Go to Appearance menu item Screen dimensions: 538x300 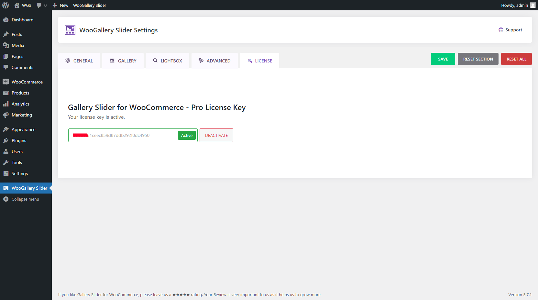tap(23, 129)
